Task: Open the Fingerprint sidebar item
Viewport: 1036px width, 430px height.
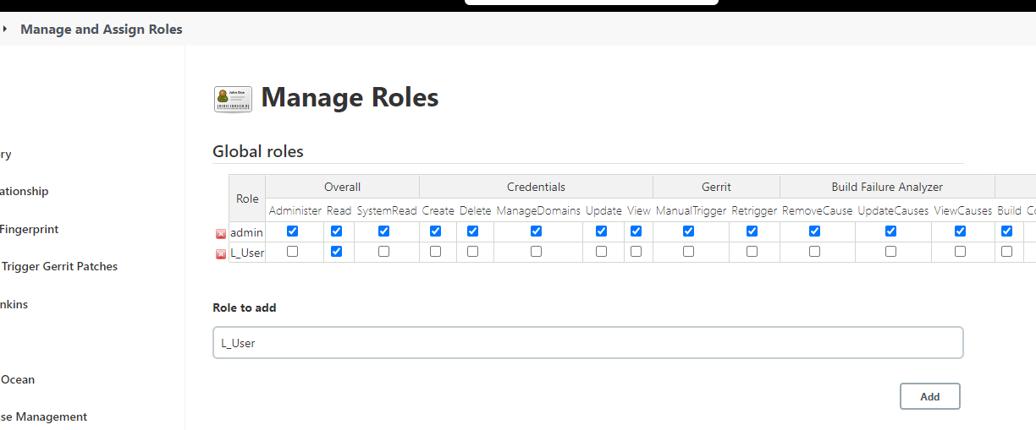Action: pos(30,229)
